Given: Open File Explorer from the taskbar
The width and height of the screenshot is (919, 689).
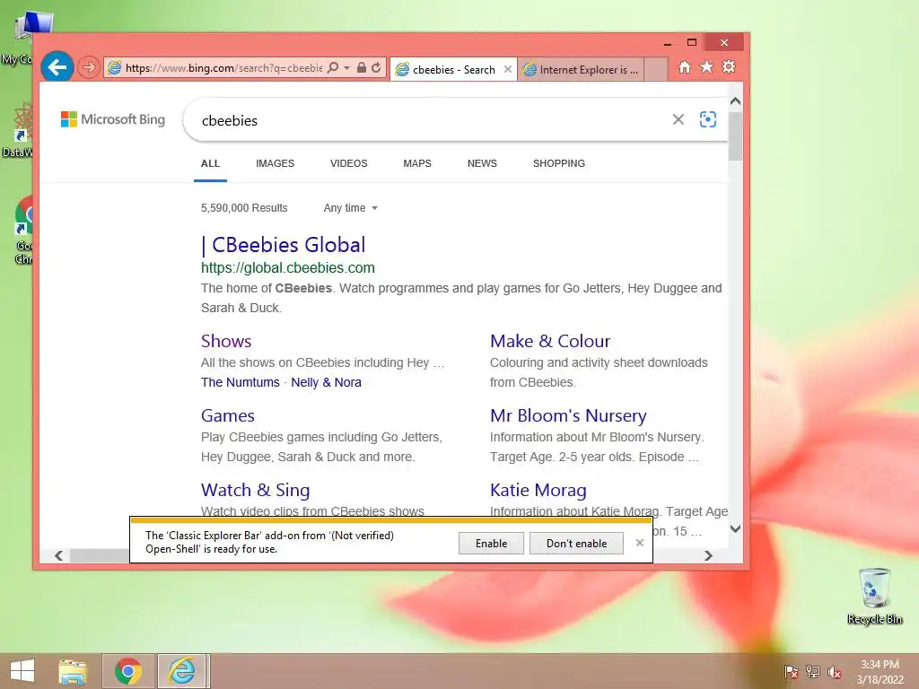Looking at the screenshot, I should coord(73,671).
